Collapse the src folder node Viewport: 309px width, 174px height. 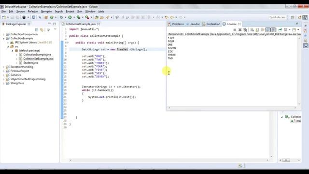coord(8,47)
